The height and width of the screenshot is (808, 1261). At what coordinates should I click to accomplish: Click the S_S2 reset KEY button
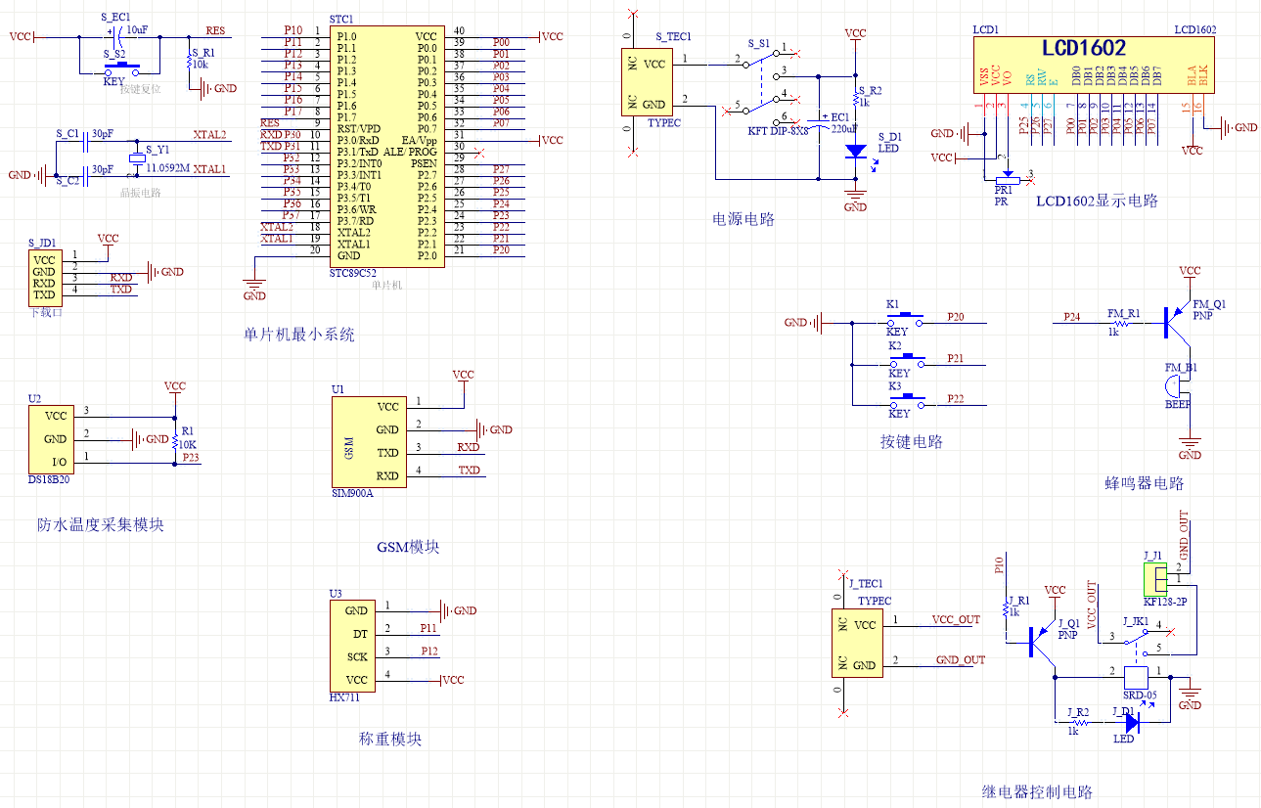click(x=122, y=68)
